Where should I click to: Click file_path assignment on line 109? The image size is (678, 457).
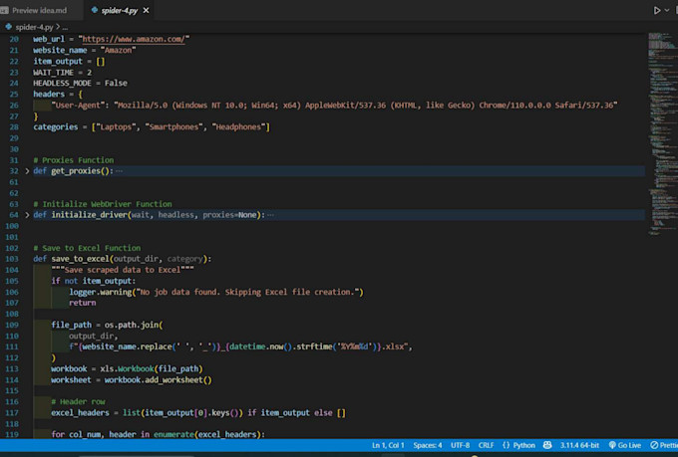pyautogui.click(x=72, y=325)
